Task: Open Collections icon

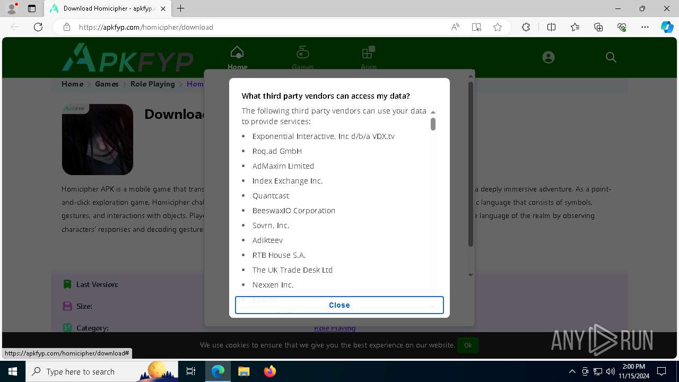Action: click(x=598, y=27)
